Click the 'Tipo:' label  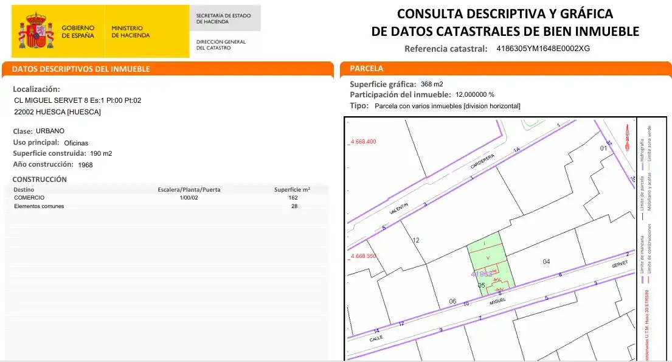[359, 105]
